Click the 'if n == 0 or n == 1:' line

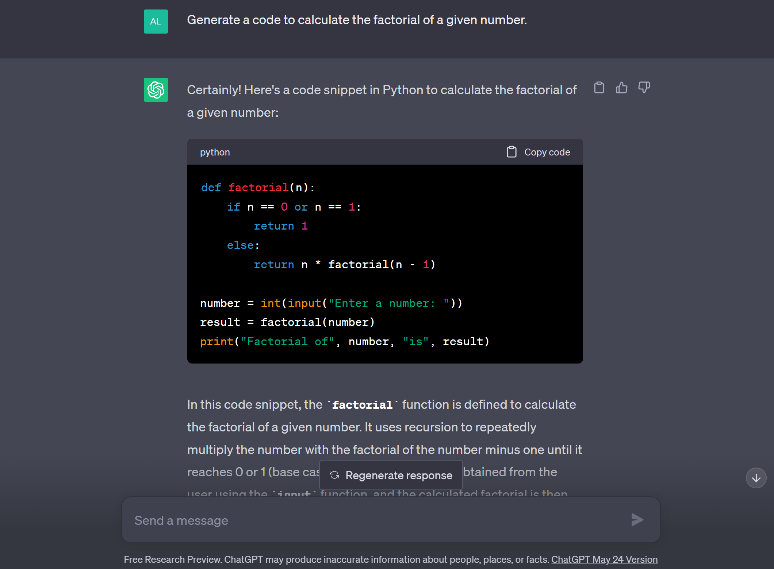(x=294, y=207)
